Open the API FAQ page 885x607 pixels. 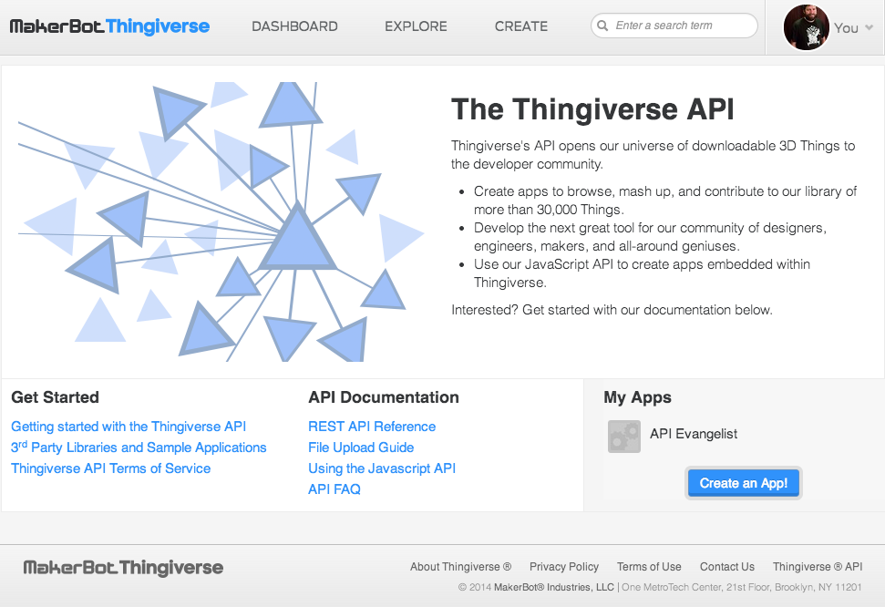tap(334, 489)
